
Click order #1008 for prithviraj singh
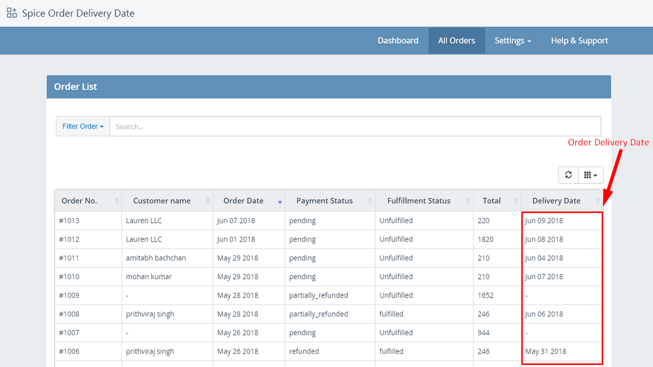pos(69,314)
